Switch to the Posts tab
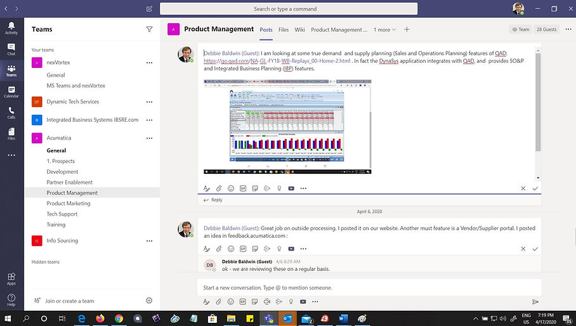Viewport: 576px width, 326px height. pos(266,30)
